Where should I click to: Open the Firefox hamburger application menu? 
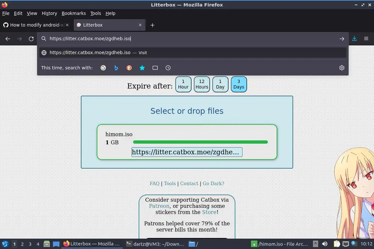coord(366,39)
